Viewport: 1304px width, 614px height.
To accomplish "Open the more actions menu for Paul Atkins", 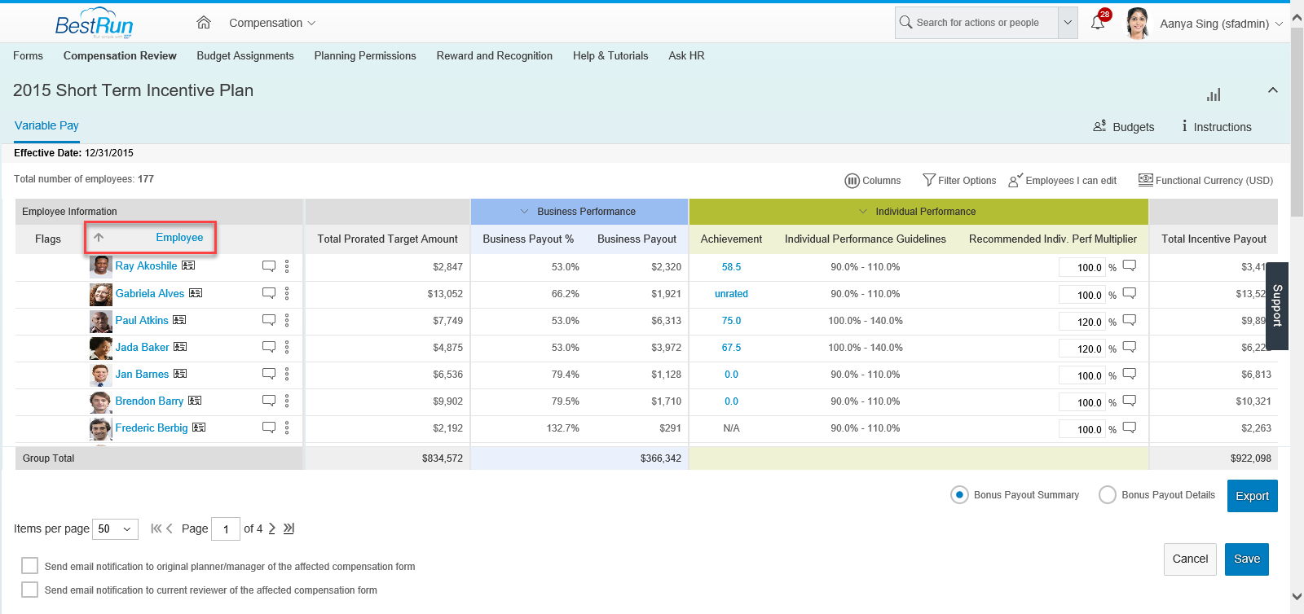I will pyautogui.click(x=287, y=320).
